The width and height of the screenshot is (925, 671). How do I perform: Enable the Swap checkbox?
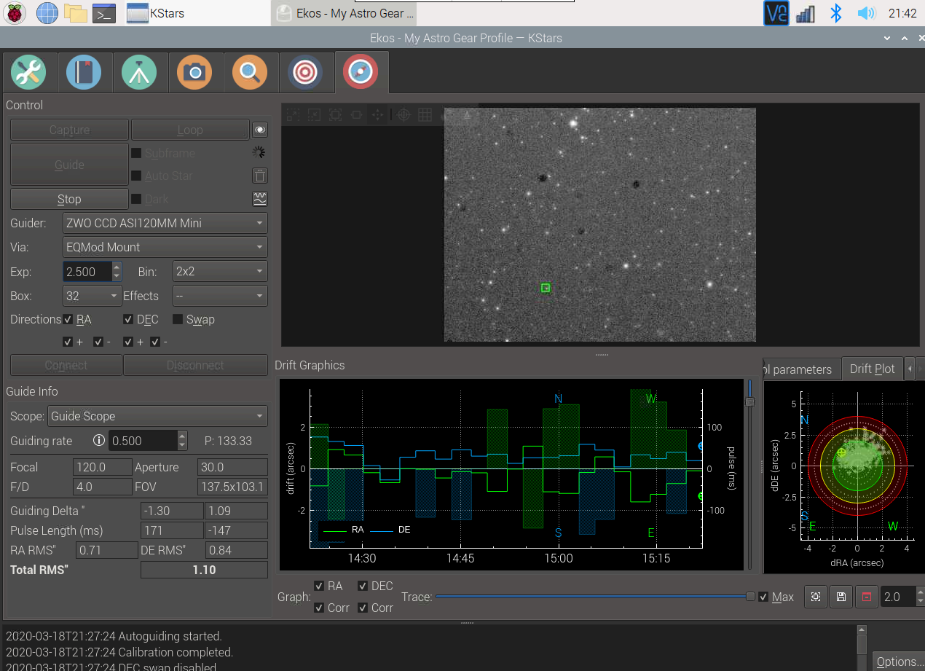pyautogui.click(x=178, y=319)
